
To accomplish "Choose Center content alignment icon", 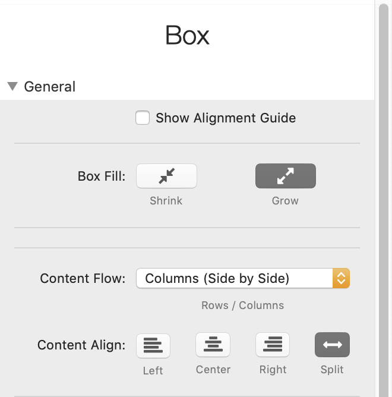I will [x=213, y=345].
